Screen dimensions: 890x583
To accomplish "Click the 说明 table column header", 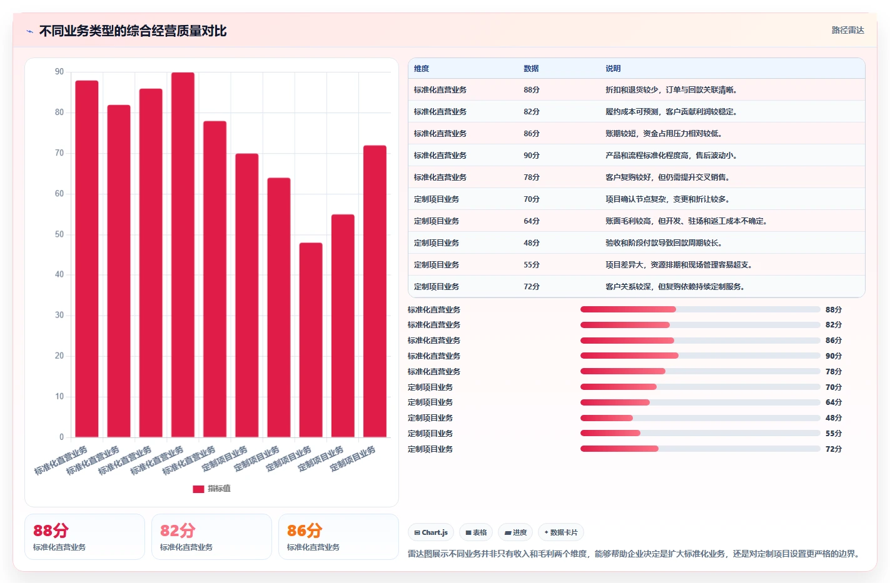I will click(x=613, y=69).
